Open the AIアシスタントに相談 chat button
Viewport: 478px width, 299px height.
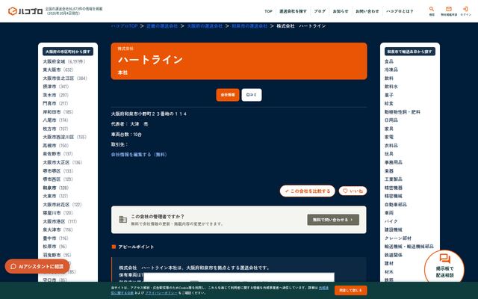click(x=37, y=266)
